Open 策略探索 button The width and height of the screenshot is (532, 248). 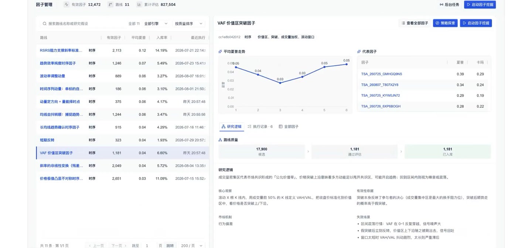445,23
